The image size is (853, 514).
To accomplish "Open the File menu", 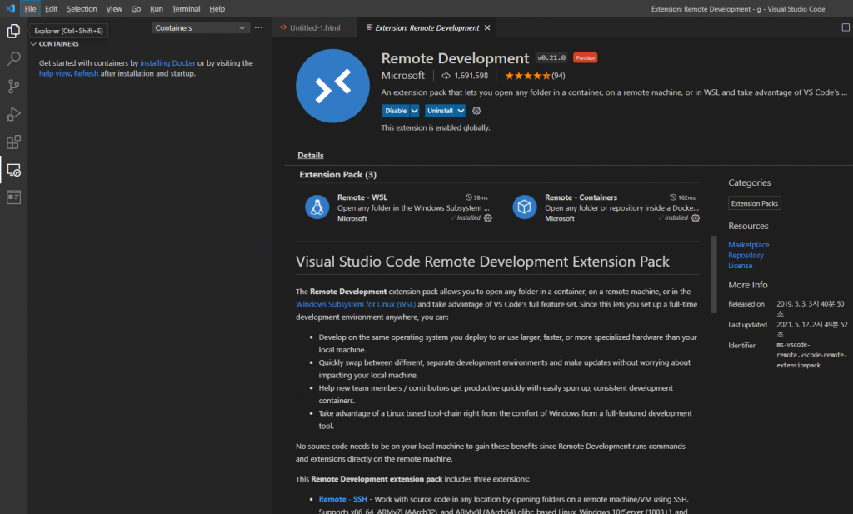I will pyautogui.click(x=31, y=8).
